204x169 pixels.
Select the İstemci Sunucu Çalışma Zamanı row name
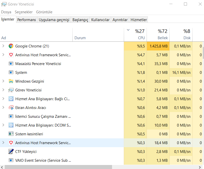pyautogui.click(x=43, y=117)
